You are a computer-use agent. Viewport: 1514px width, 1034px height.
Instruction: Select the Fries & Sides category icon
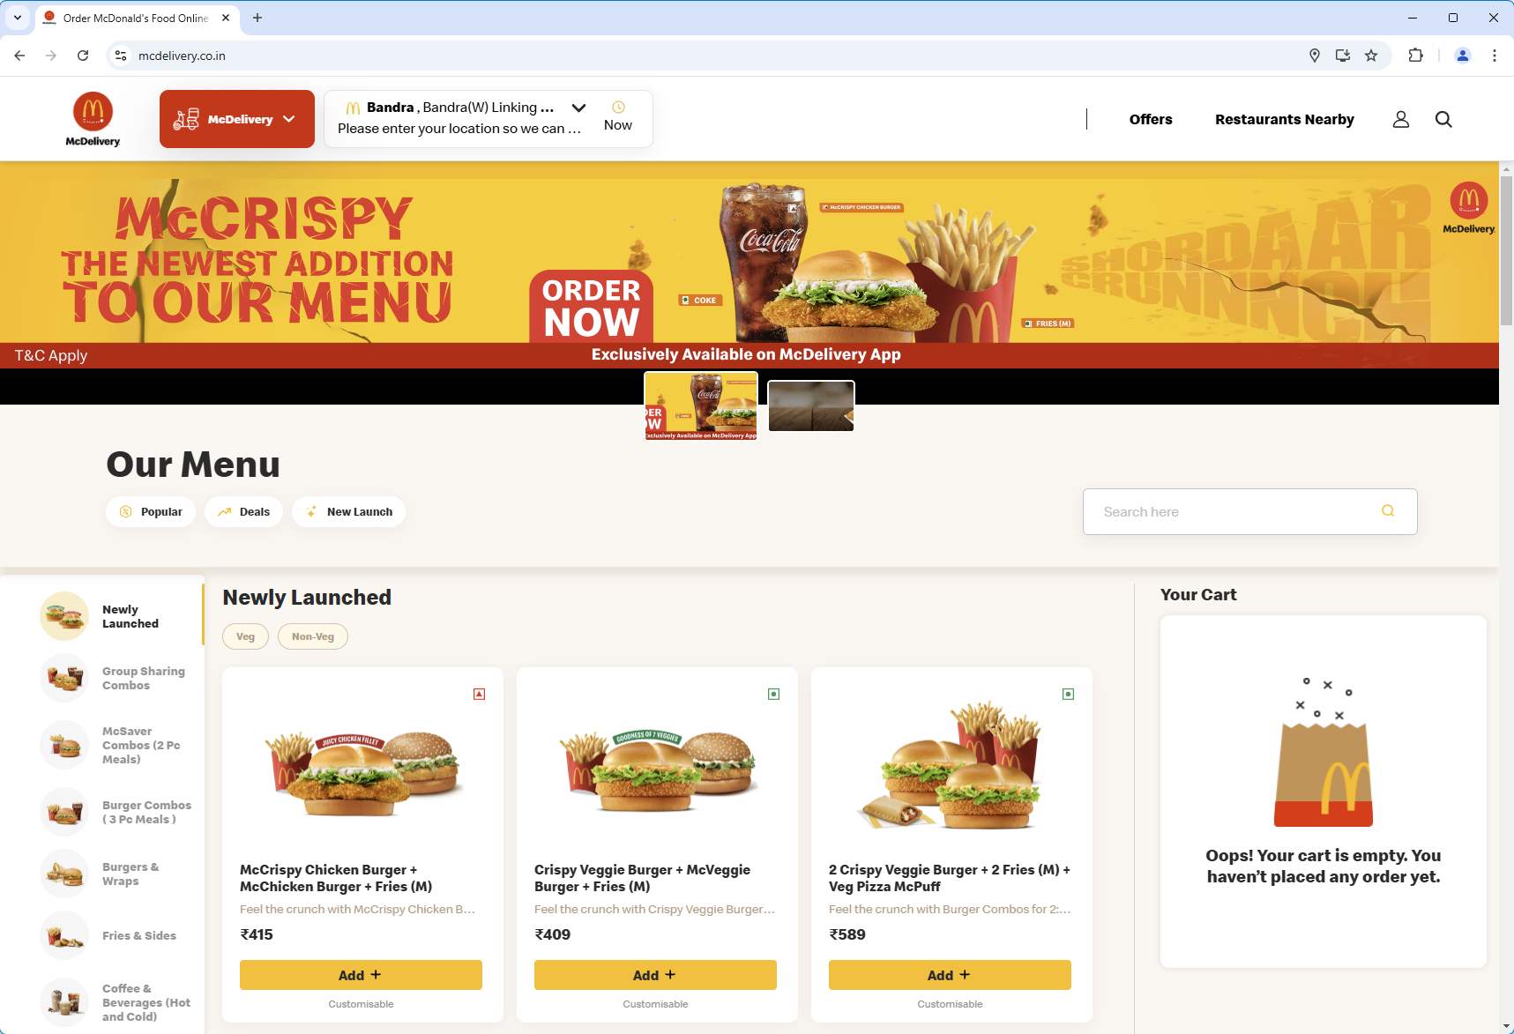click(64, 935)
